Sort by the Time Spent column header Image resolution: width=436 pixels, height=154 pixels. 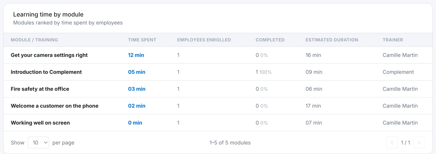point(142,40)
